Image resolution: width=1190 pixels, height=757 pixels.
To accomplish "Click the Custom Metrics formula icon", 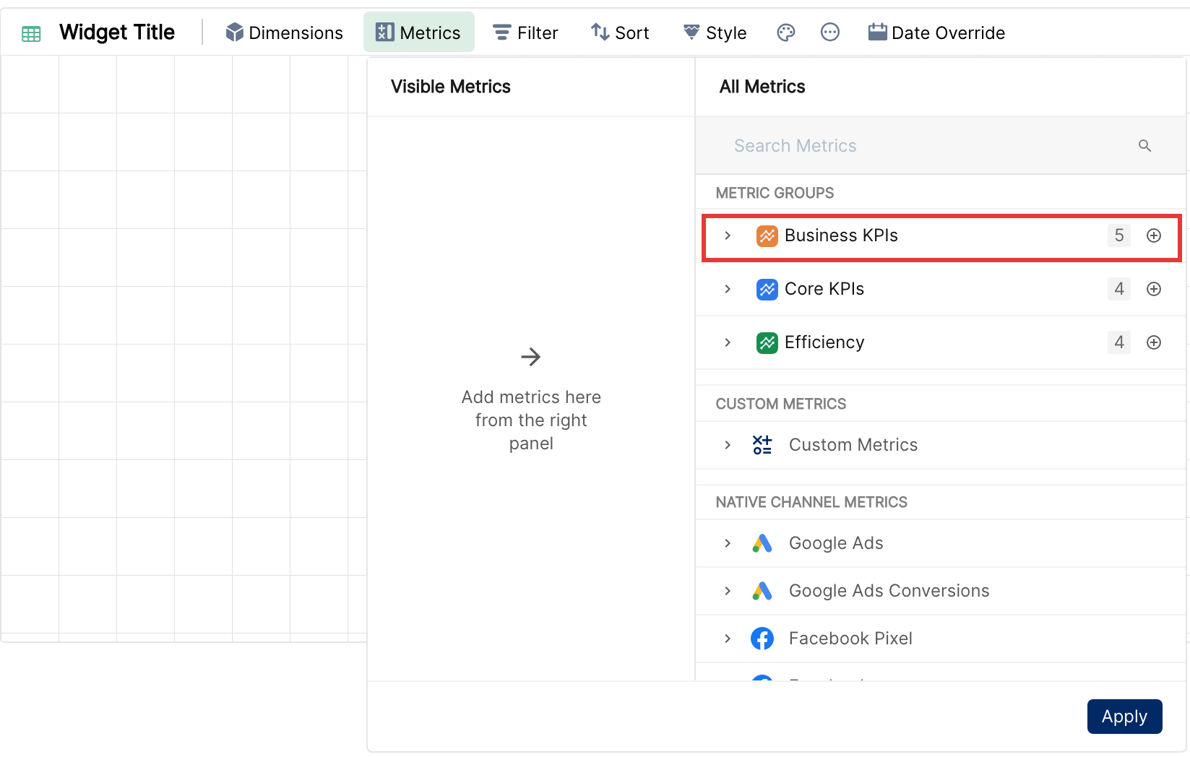I will pos(762,445).
